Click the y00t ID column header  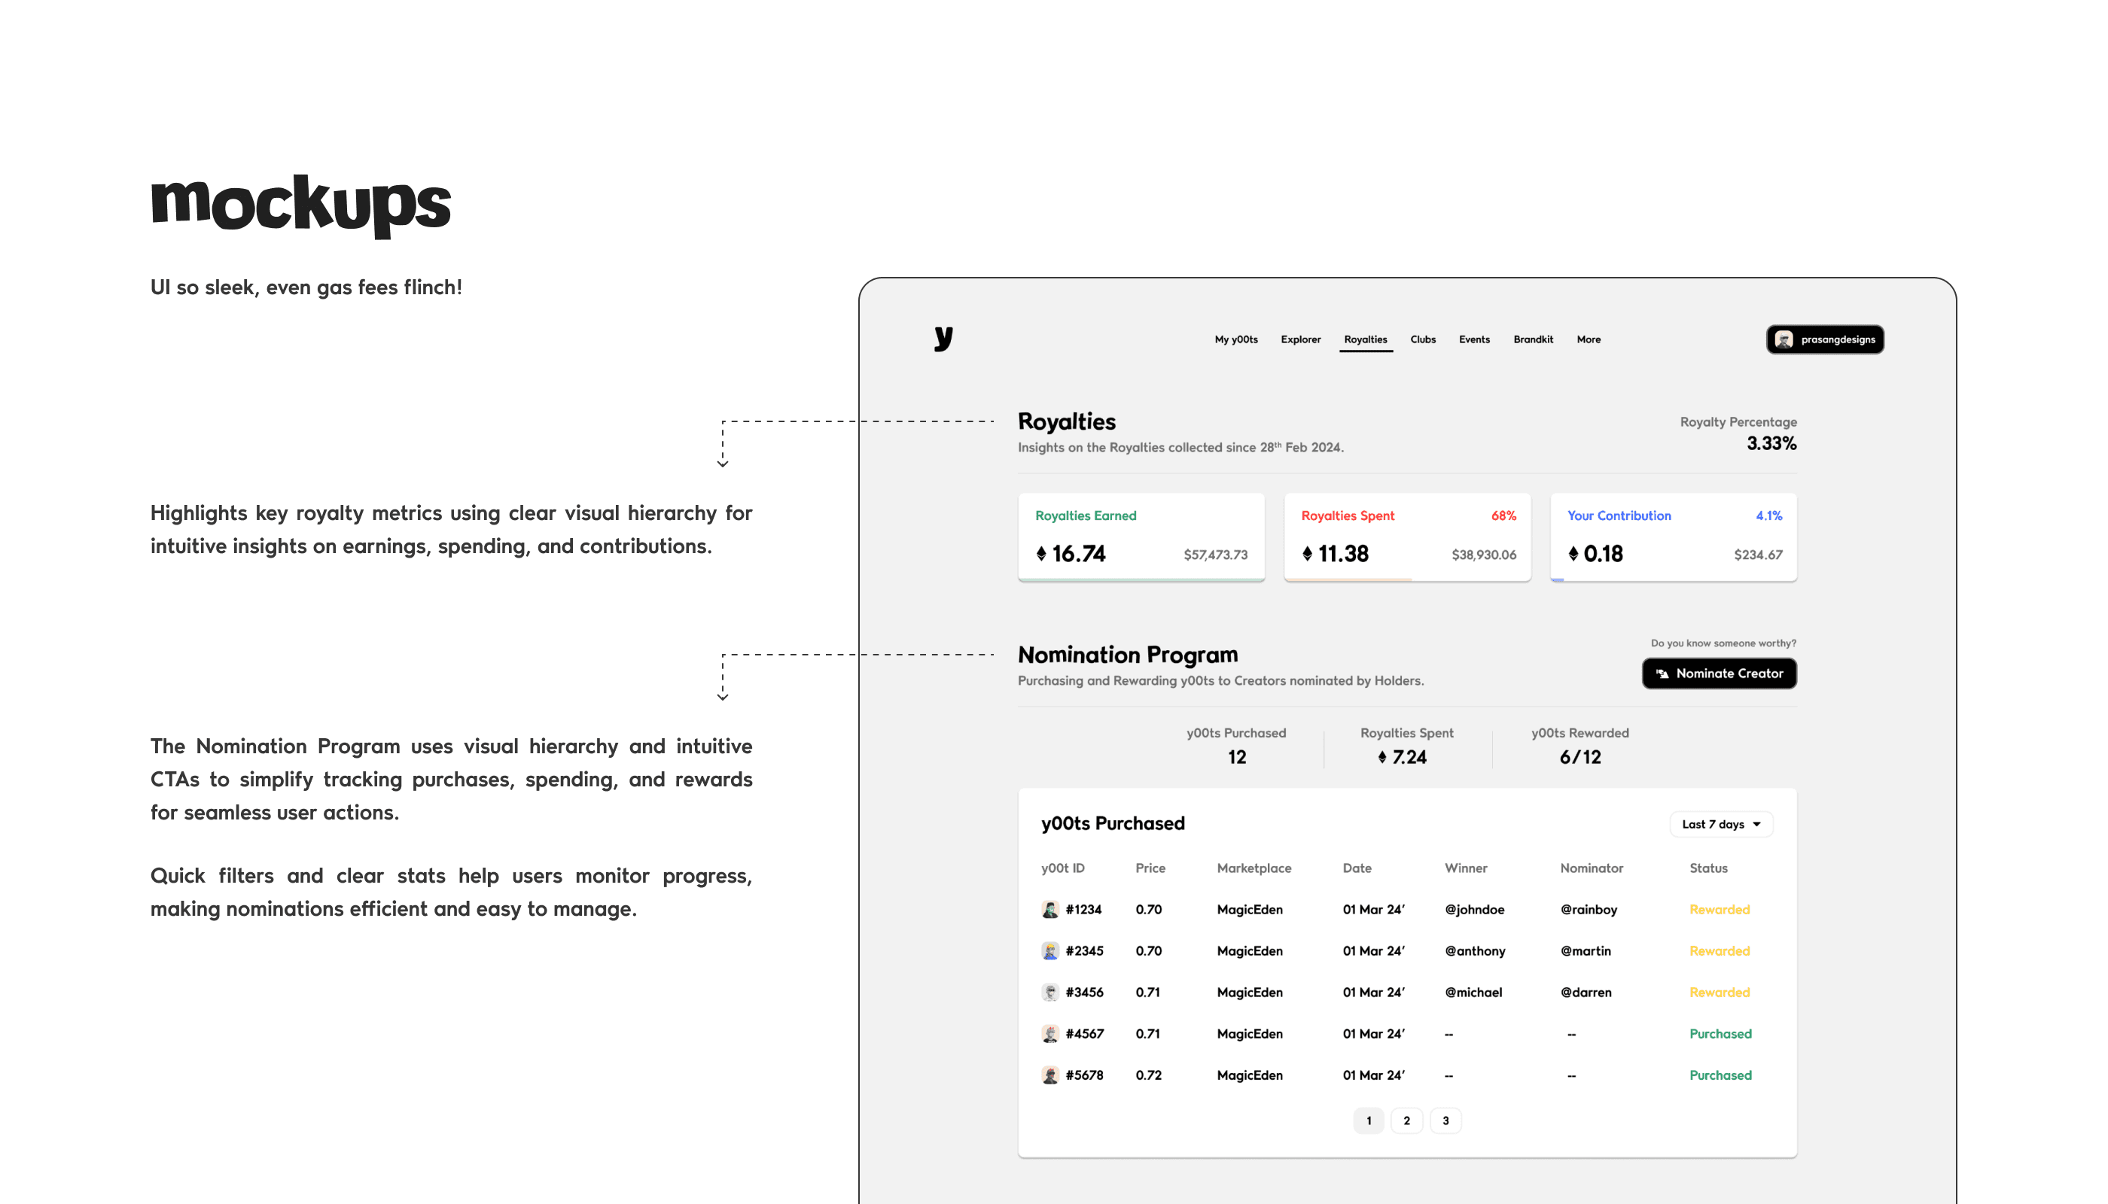tap(1062, 868)
